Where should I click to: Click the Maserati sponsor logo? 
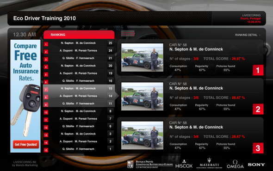(x=209, y=164)
